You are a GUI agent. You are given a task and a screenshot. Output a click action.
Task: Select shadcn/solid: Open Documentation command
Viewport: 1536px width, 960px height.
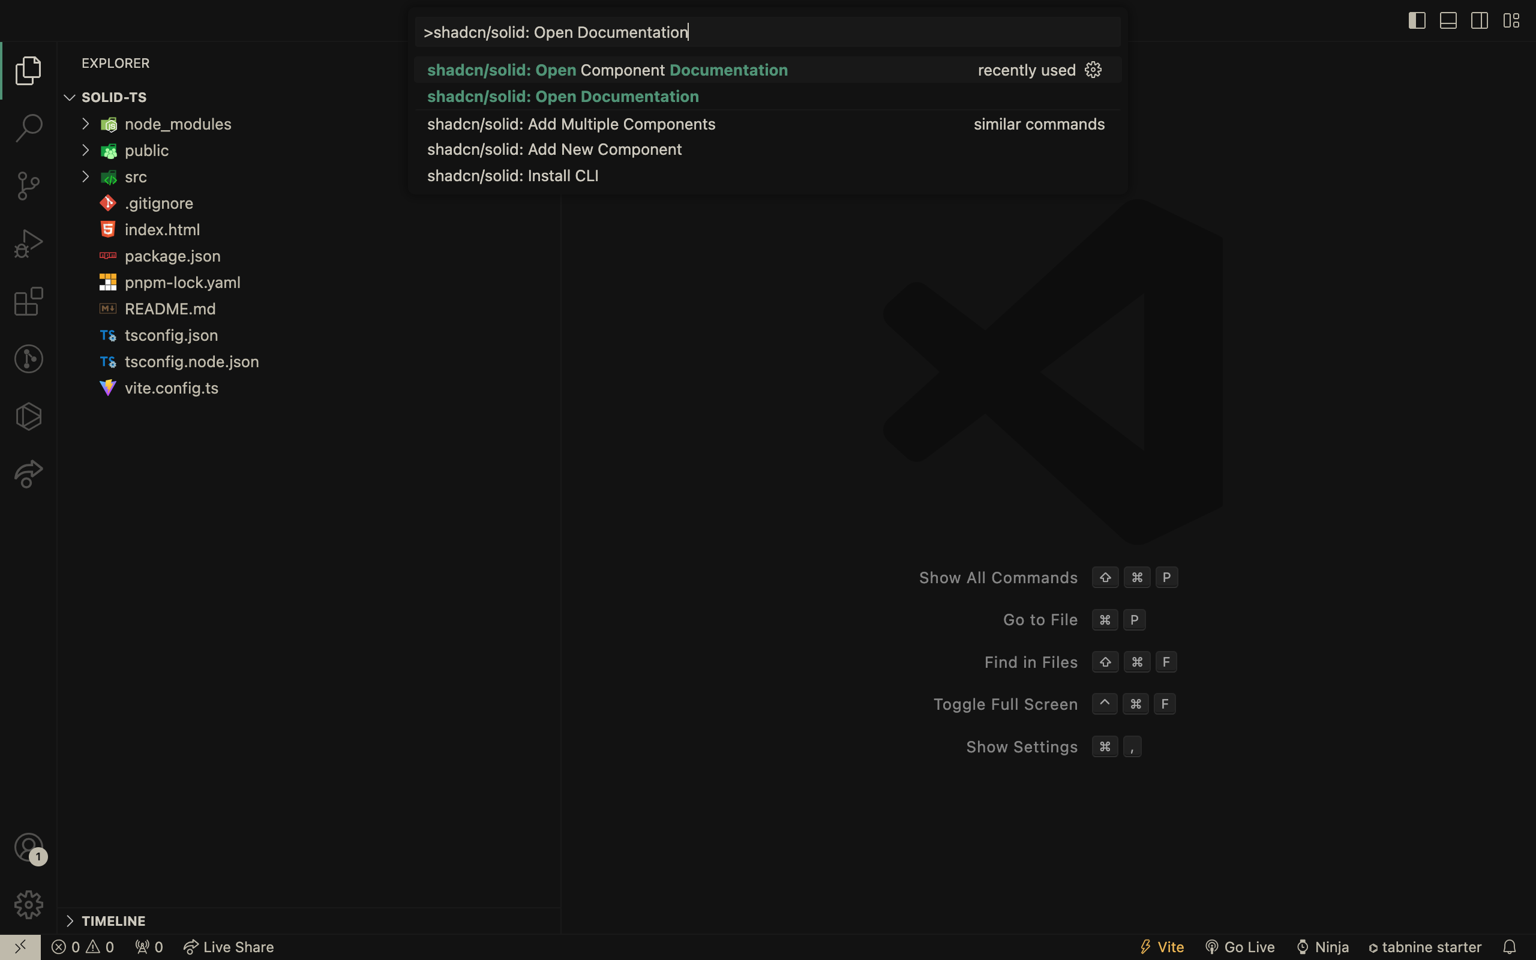pyautogui.click(x=563, y=96)
